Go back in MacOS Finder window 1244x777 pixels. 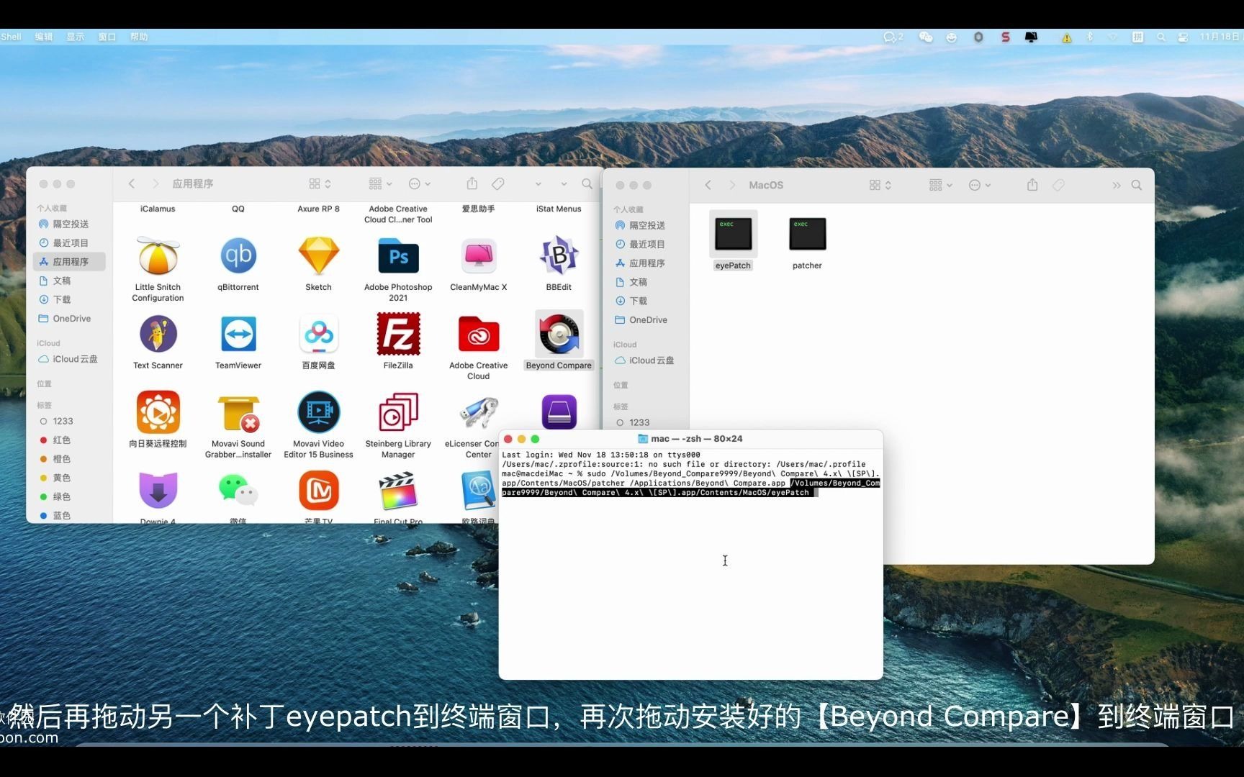pyautogui.click(x=708, y=185)
